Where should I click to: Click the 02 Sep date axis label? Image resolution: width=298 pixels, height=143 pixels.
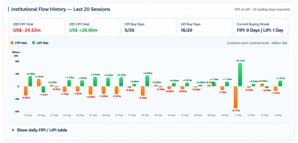(x=145, y=115)
